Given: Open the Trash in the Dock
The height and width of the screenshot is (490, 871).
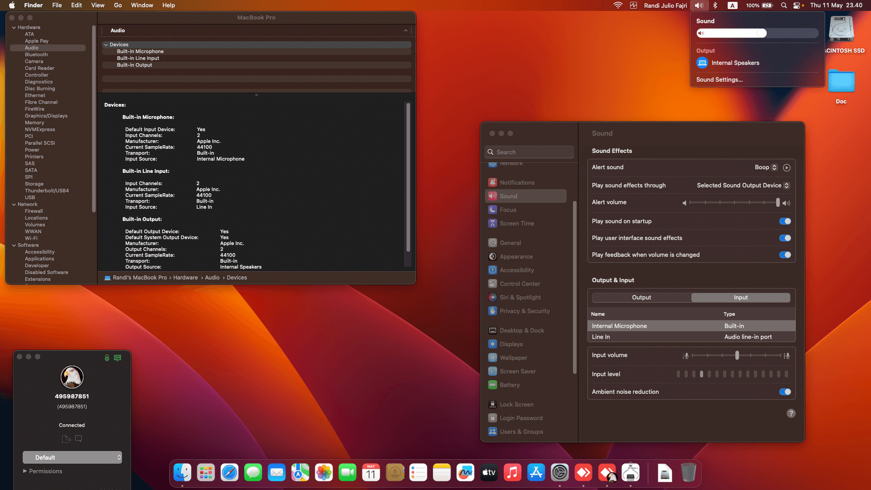Looking at the screenshot, I should pyautogui.click(x=688, y=473).
